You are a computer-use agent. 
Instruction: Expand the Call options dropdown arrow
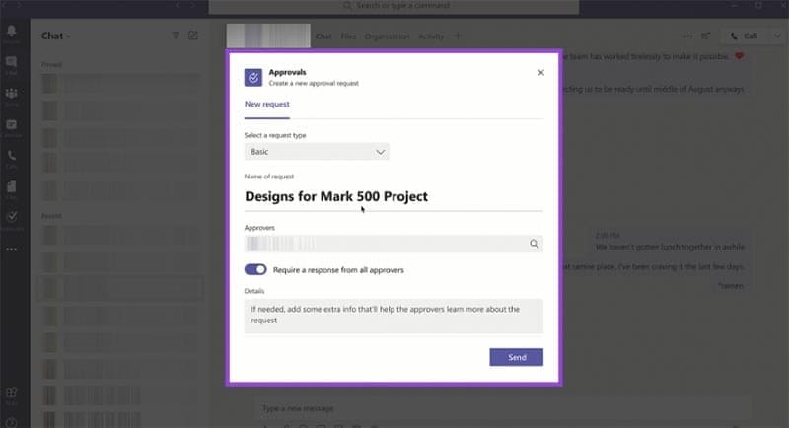[x=777, y=36]
